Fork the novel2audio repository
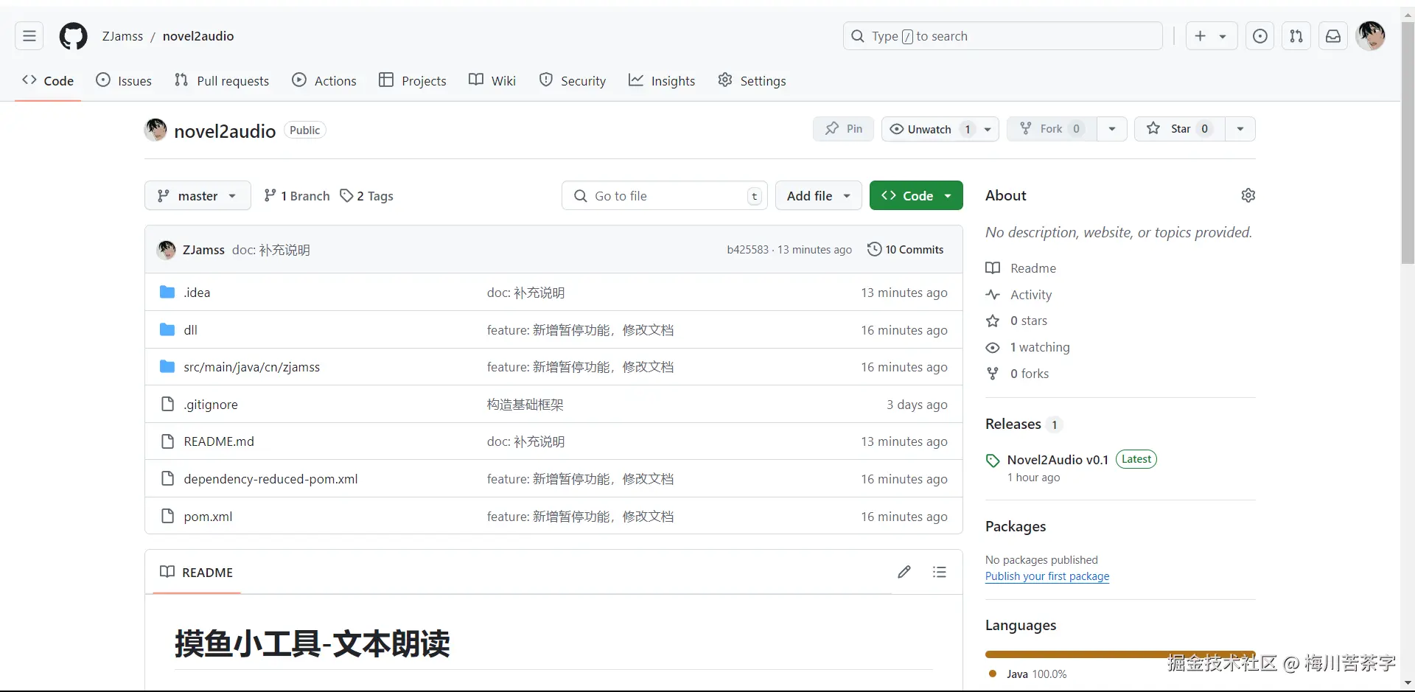Image resolution: width=1415 pixels, height=692 pixels. pyautogui.click(x=1052, y=129)
